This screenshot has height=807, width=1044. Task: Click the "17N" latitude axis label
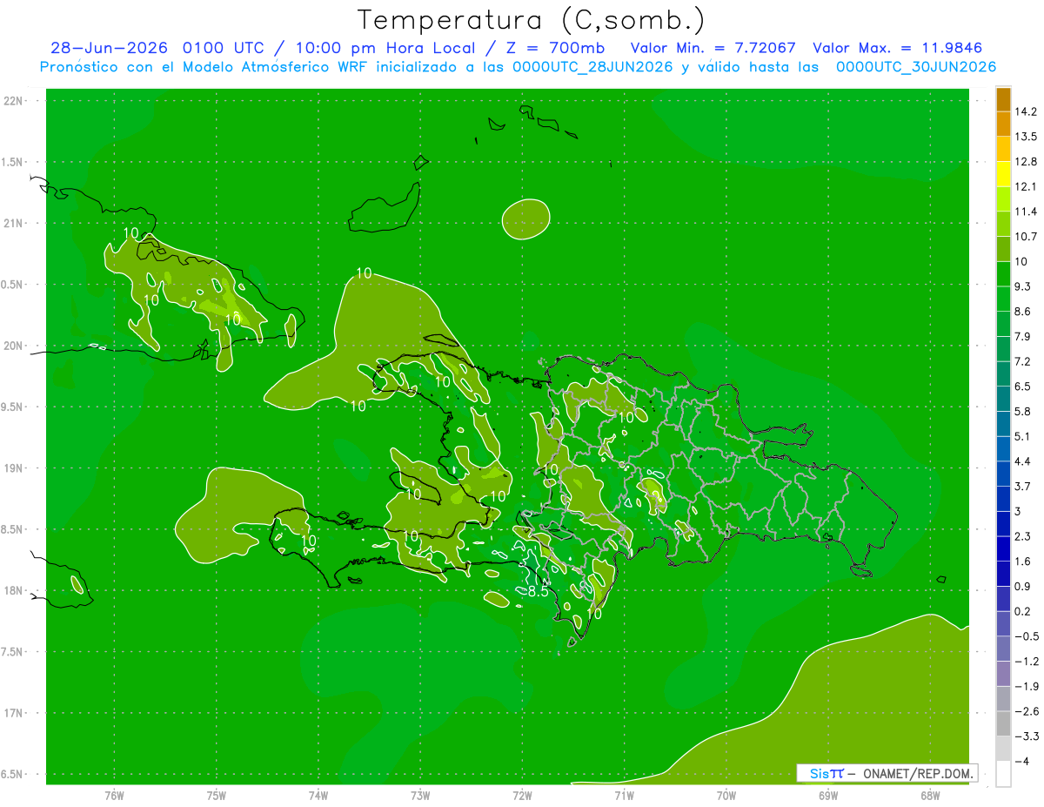click(x=14, y=714)
